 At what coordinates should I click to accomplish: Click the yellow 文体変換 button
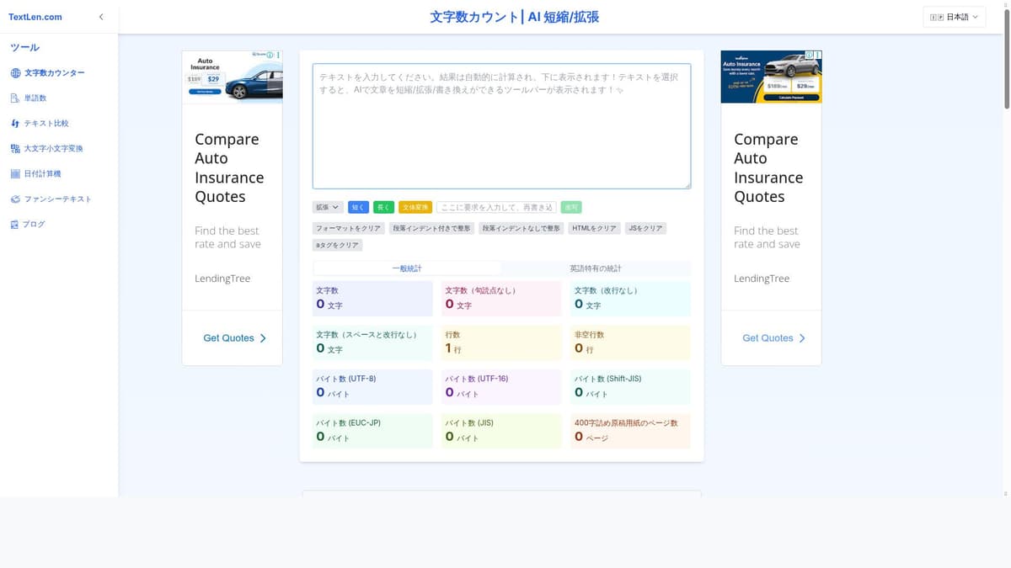415,207
